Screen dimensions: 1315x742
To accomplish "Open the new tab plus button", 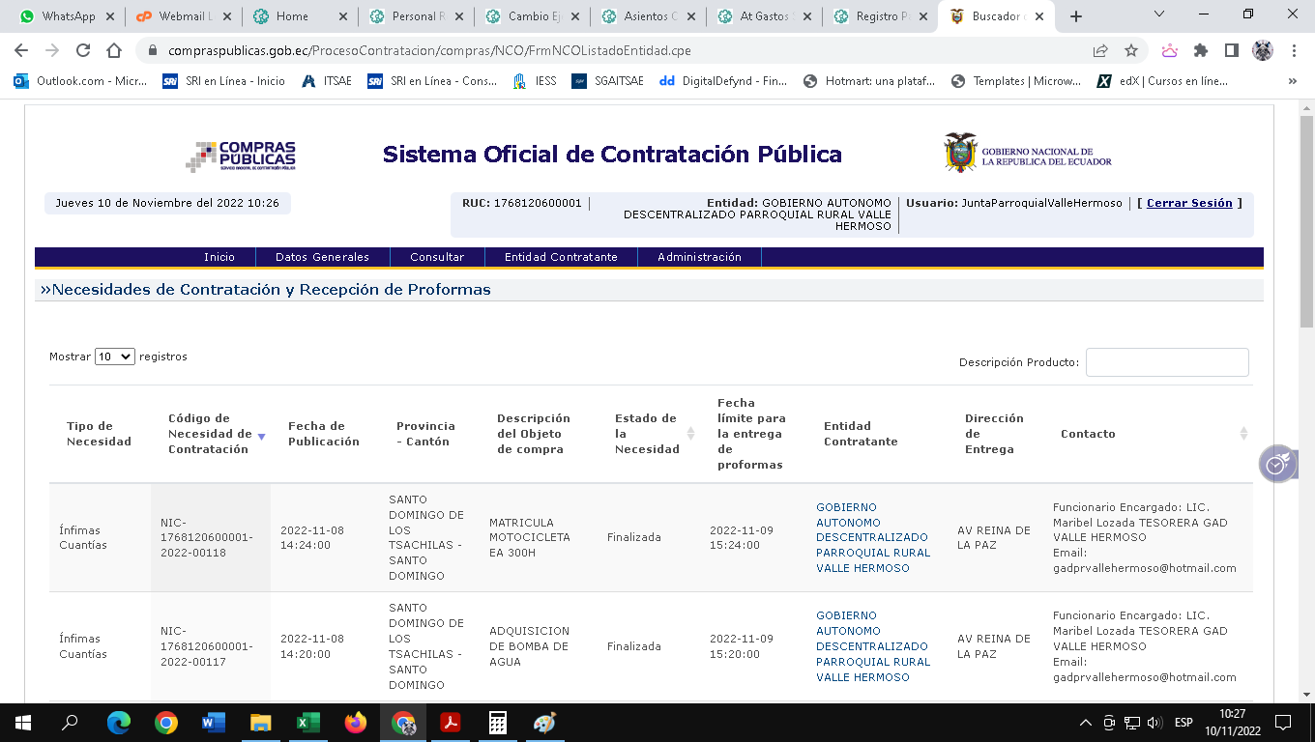I will (1076, 16).
